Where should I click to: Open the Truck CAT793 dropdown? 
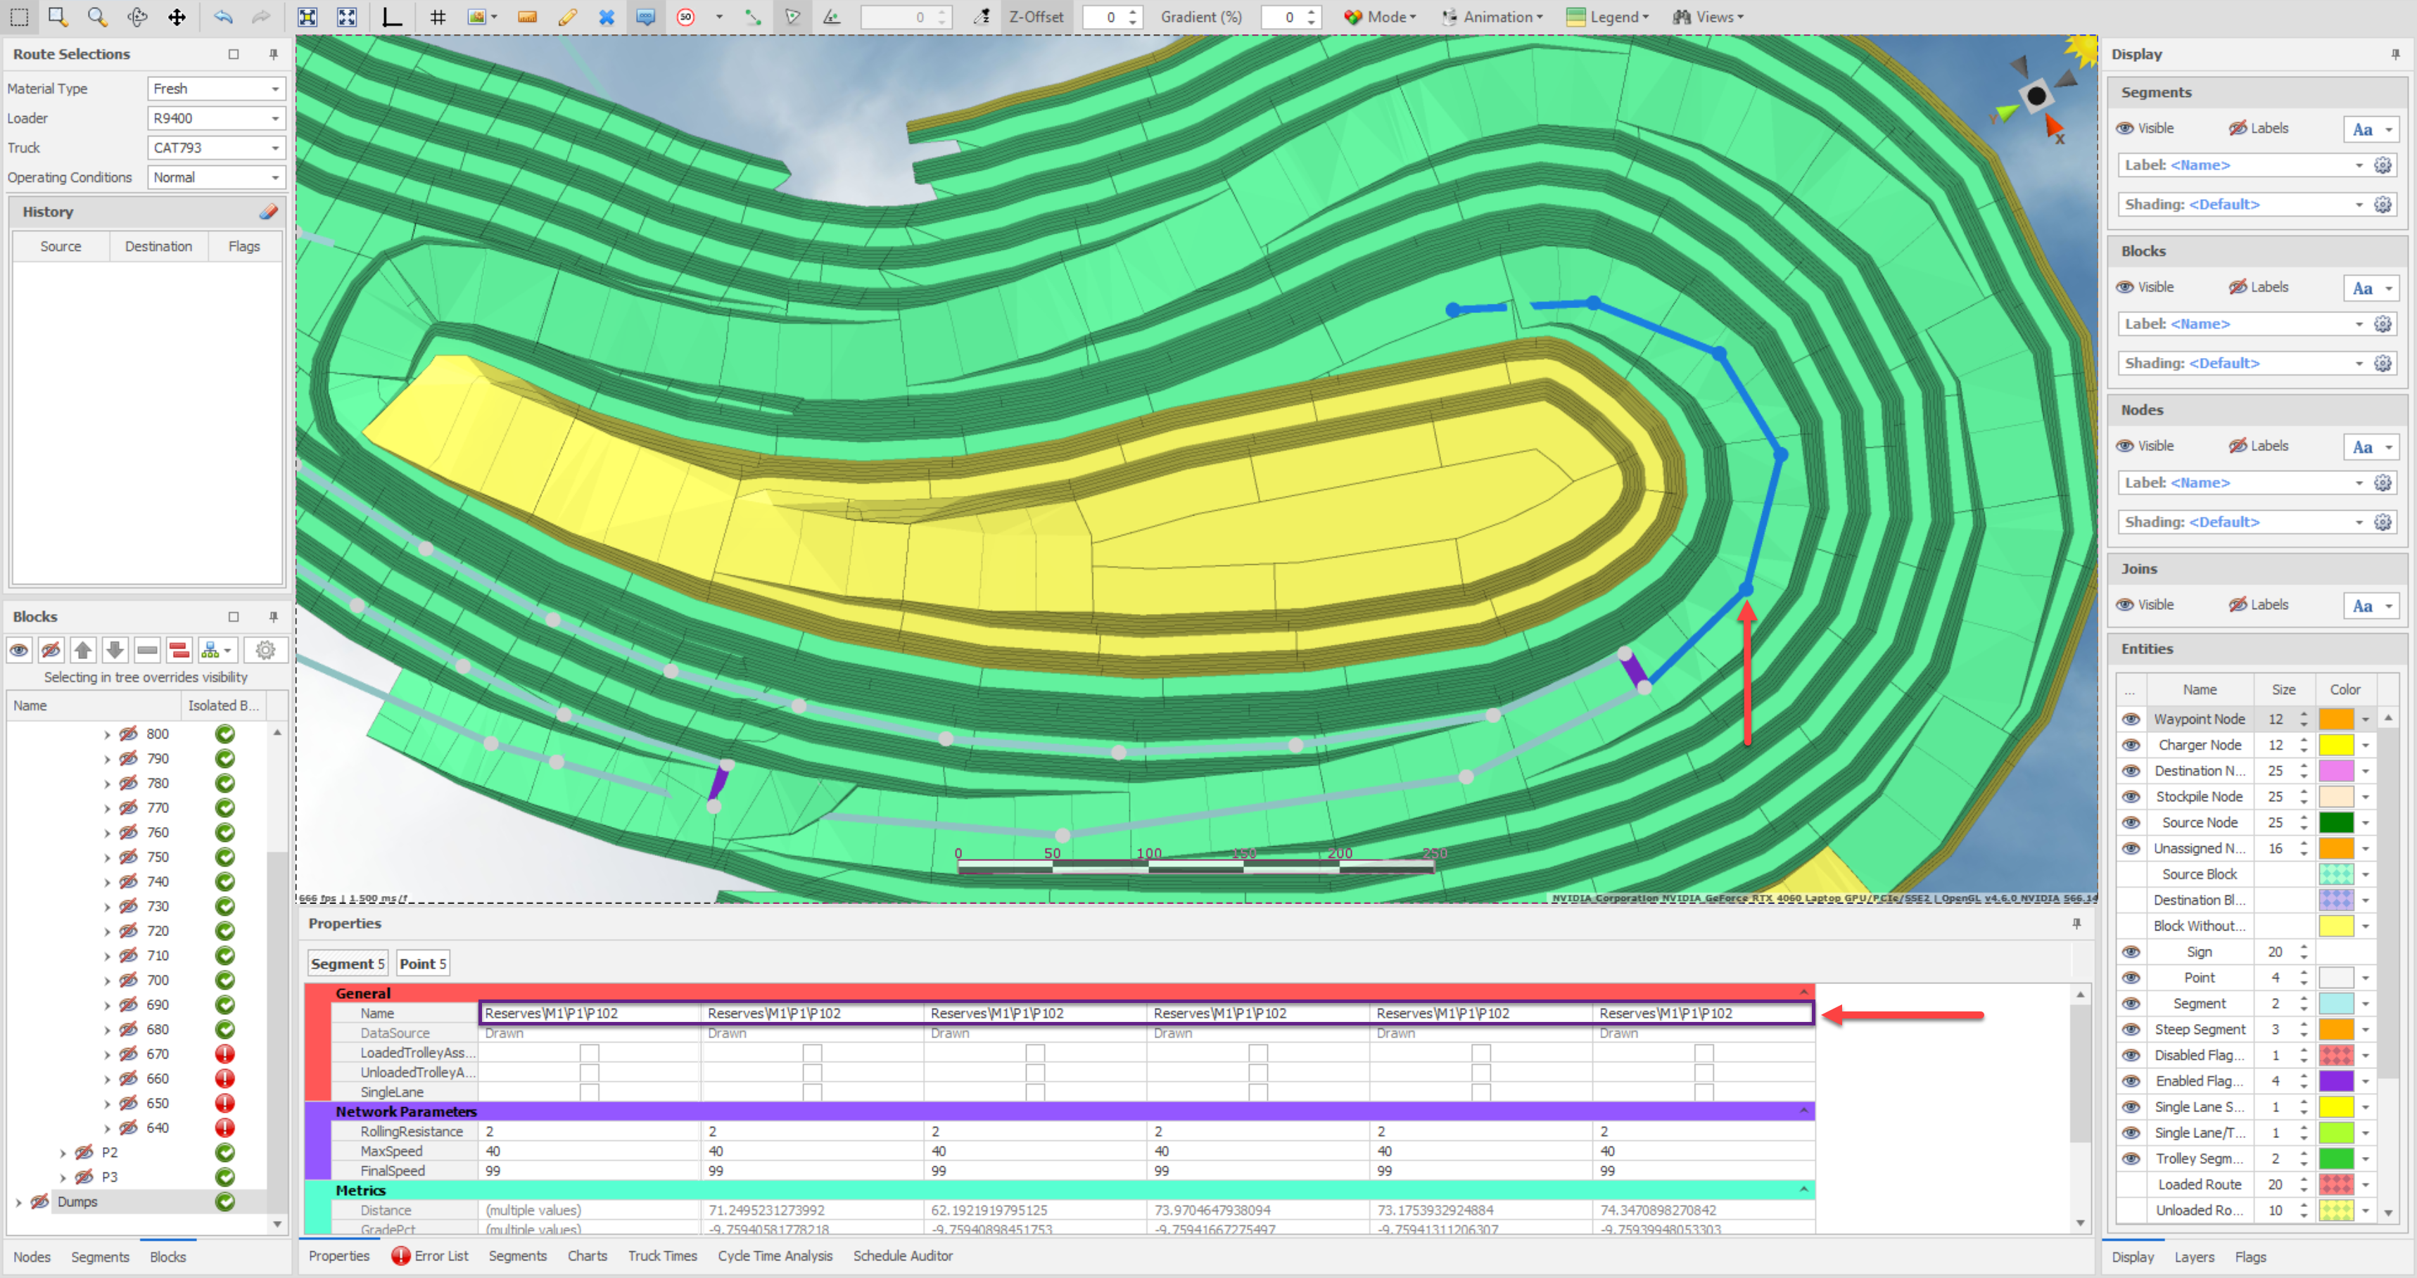(x=275, y=148)
